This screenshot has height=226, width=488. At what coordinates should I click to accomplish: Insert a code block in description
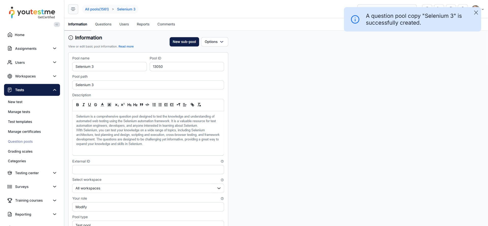coord(147,105)
